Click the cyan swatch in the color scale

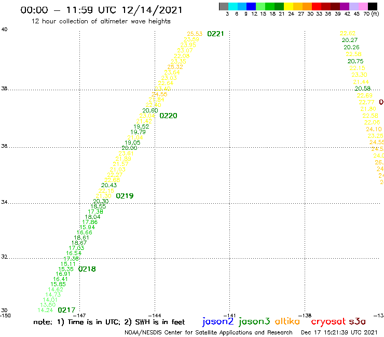point(233,6)
